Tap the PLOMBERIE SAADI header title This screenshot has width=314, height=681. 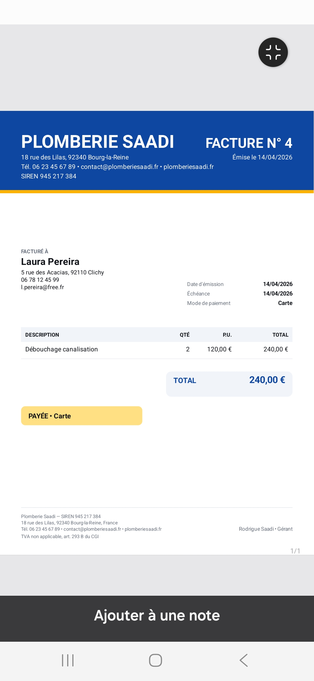point(97,142)
